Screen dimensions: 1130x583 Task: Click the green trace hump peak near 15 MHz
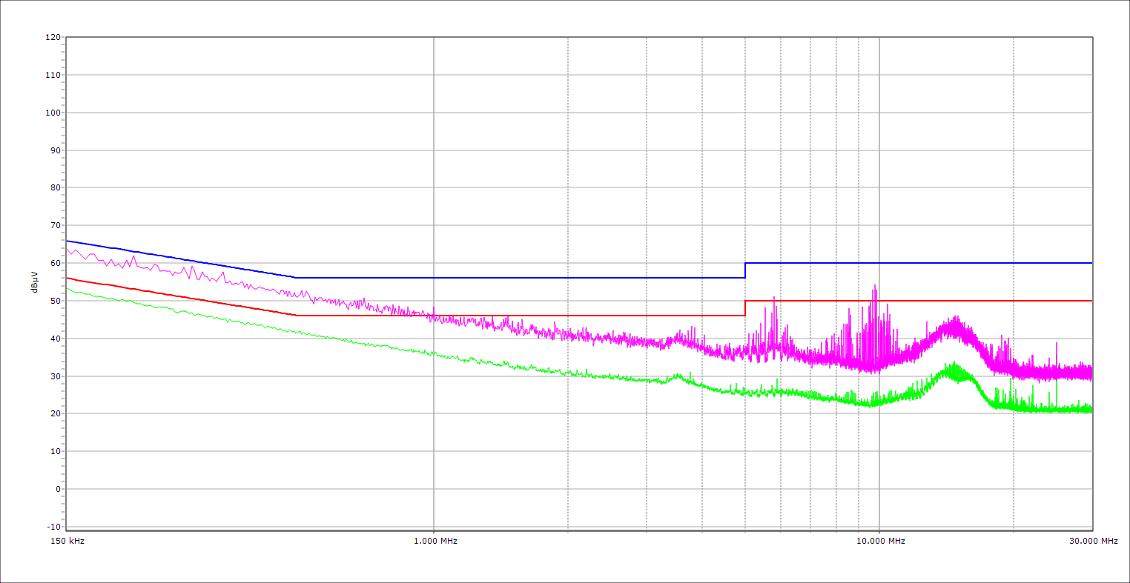[x=954, y=366]
